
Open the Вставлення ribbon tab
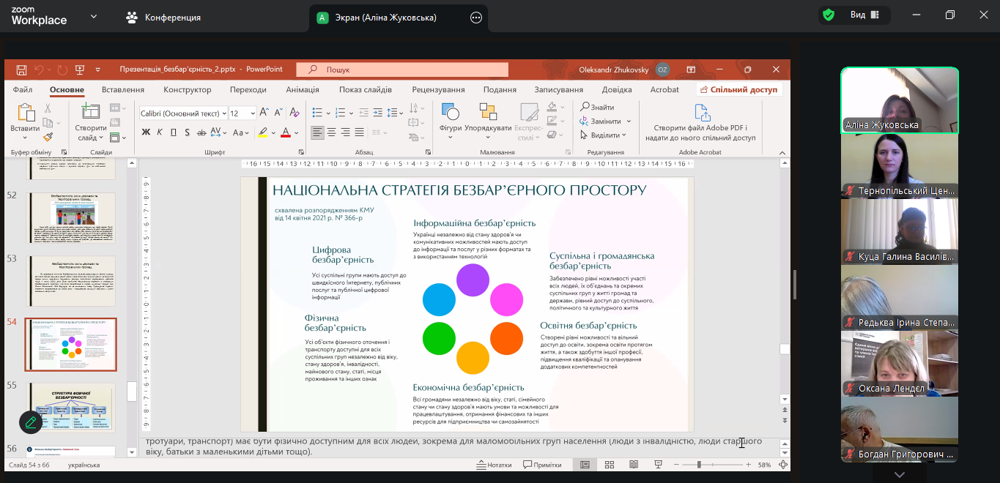pos(123,89)
